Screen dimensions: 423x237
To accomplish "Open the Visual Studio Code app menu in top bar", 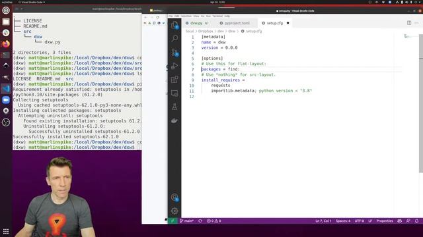I will coord(32,2).
